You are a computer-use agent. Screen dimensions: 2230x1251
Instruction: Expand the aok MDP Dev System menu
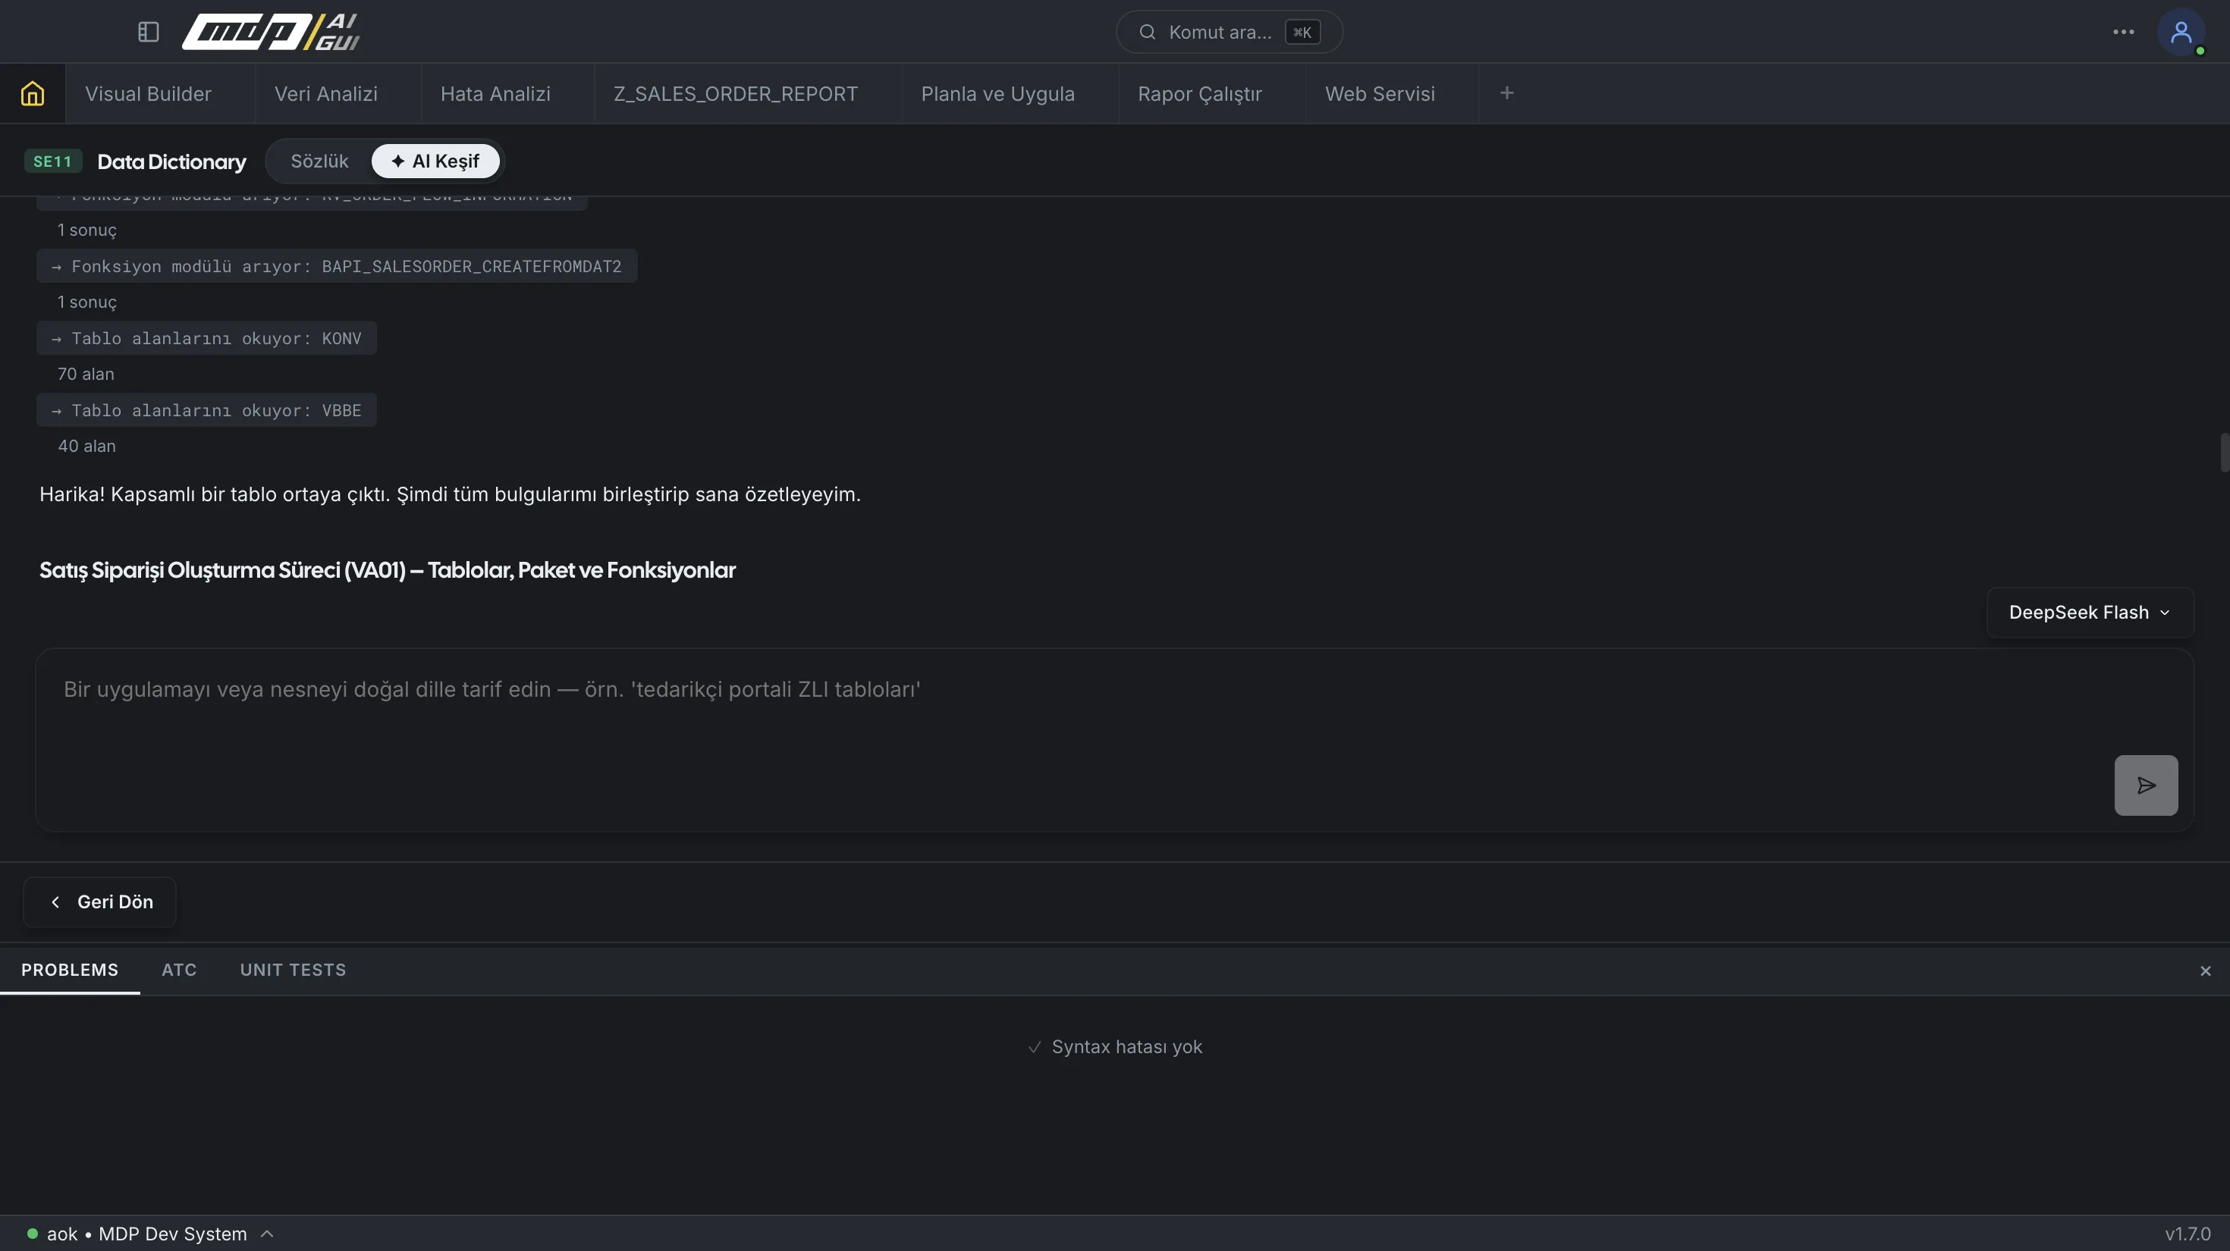tap(152, 1234)
